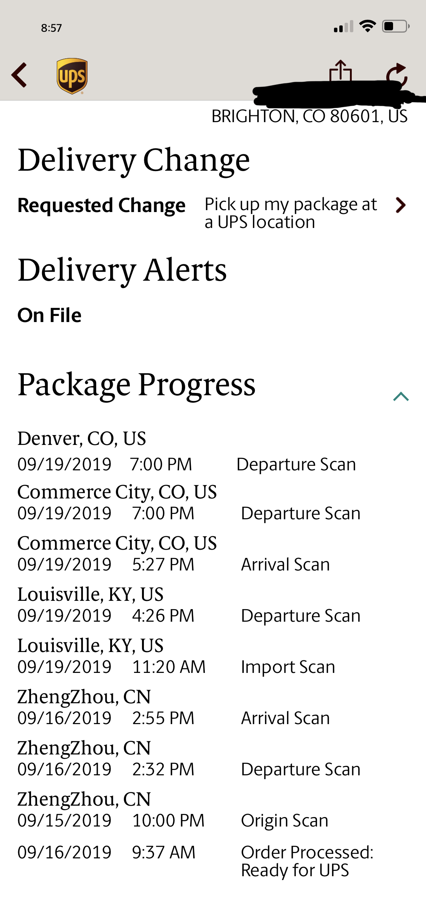The width and height of the screenshot is (426, 924).
Task: Open Requested Change details chevron
Action: [400, 205]
